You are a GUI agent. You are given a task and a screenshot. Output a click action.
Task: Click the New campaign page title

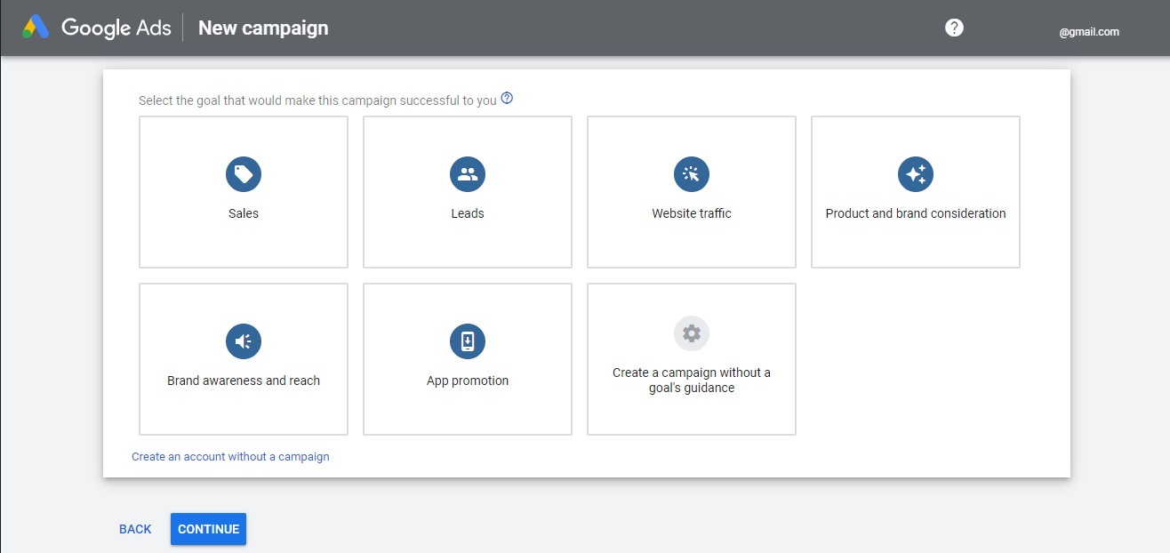[x=263, y=28]
